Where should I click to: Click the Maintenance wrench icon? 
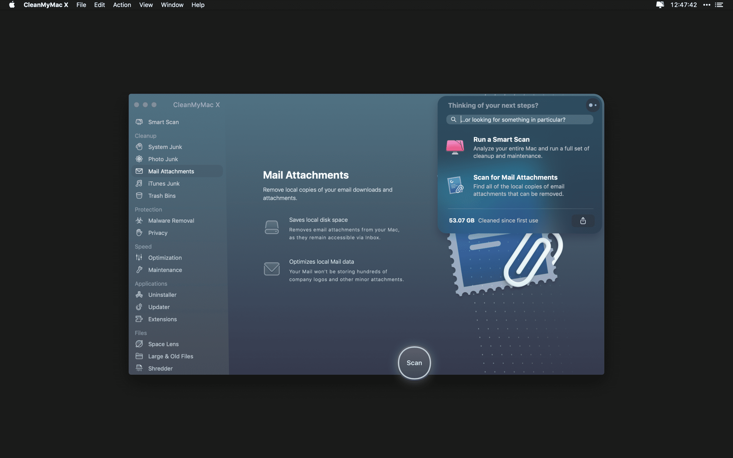[139, 270]
